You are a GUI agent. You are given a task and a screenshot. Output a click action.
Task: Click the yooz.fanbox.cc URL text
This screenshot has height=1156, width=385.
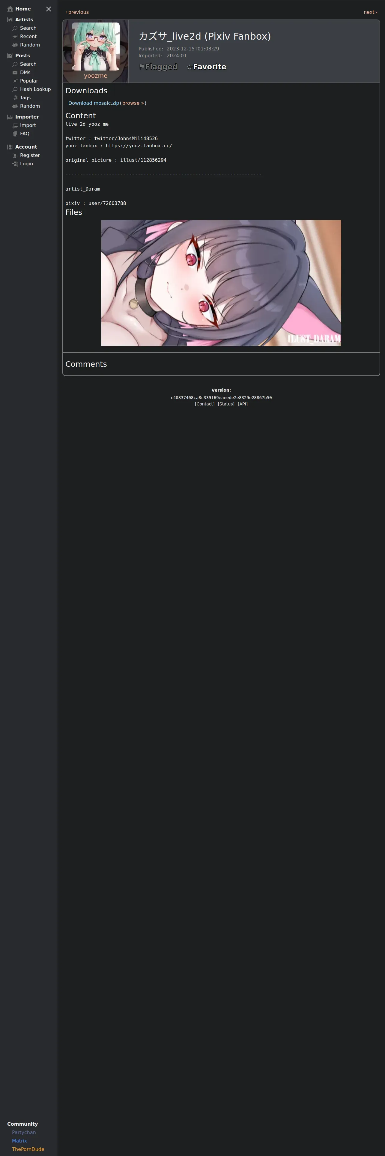(x=139, y=146)
